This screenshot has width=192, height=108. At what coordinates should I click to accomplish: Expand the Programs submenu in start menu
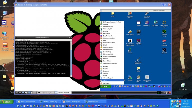(x=112, y=66)
